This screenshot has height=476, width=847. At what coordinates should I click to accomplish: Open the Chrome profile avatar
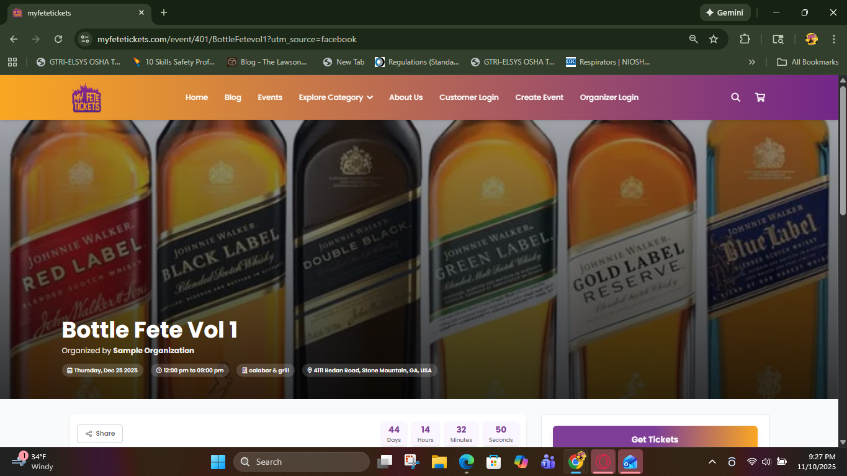(811, 39)
